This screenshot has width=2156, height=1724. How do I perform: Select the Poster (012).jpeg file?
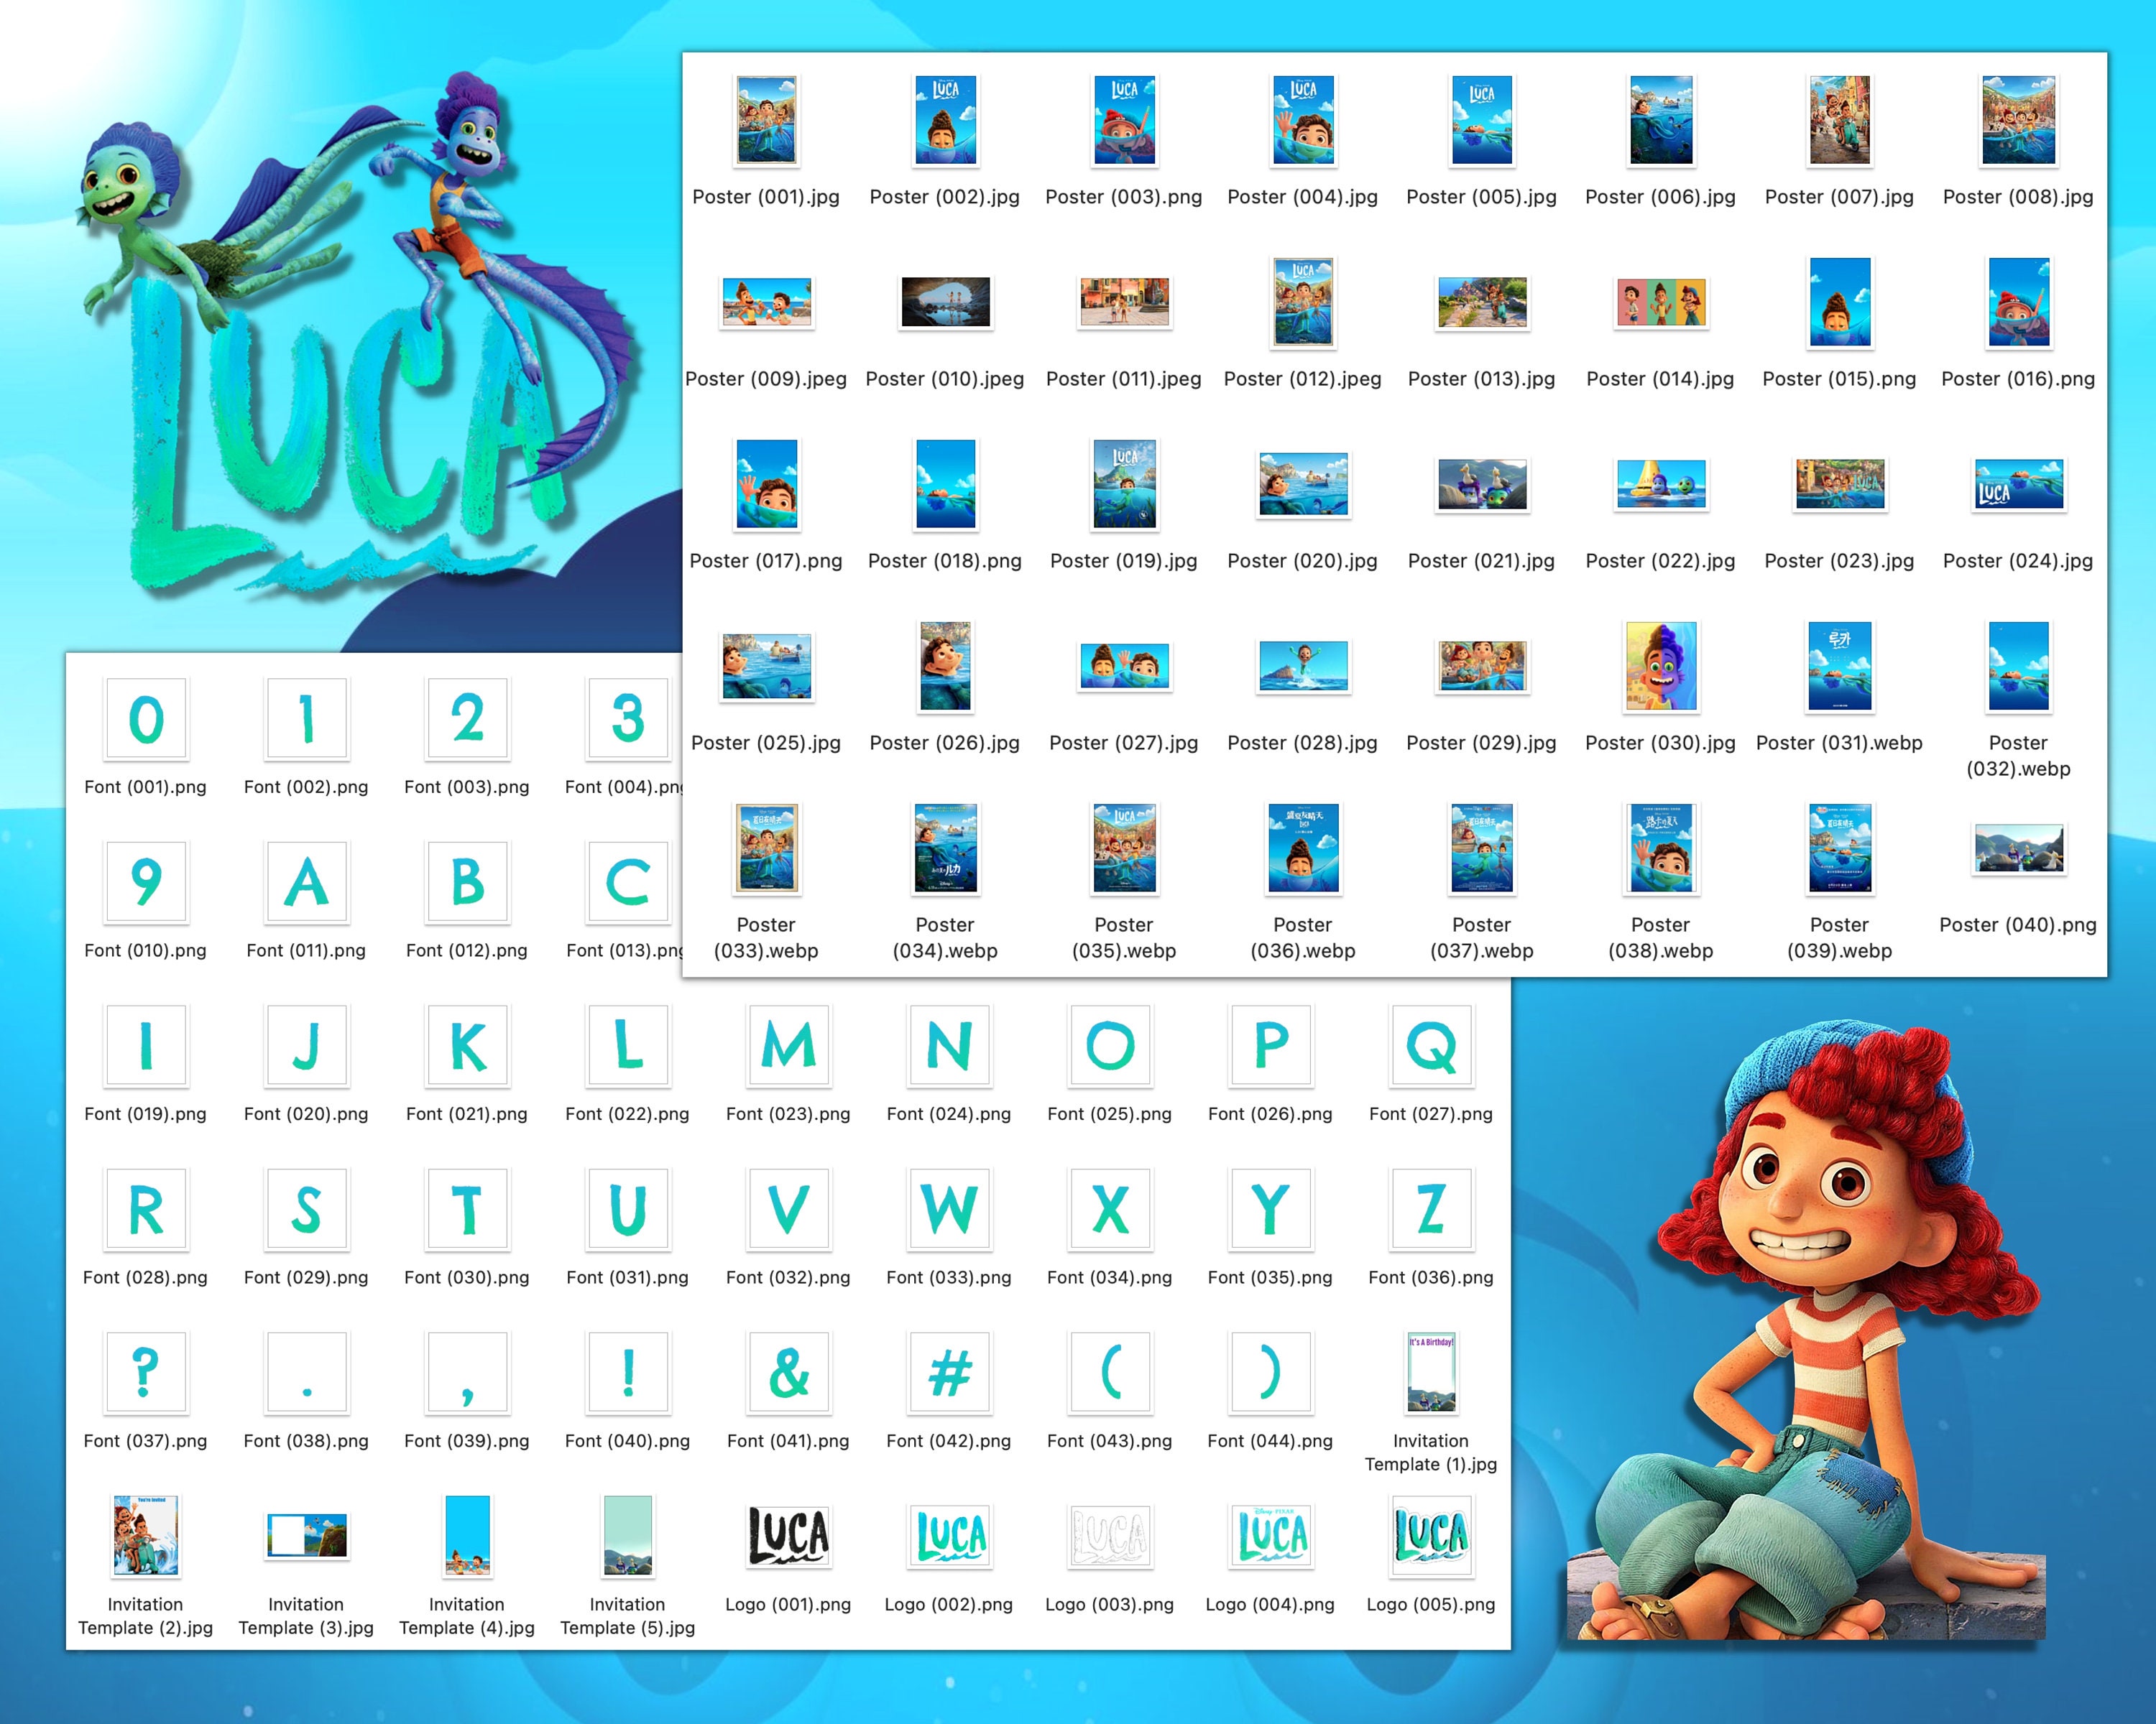pos(1302,303)
